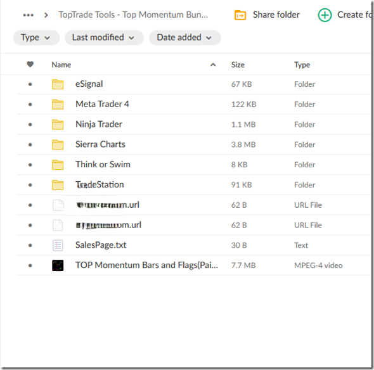The width and height of the screenshot is (374, 370).
Task: Click the 3.8 MB size value
Action: click(243, 144)
